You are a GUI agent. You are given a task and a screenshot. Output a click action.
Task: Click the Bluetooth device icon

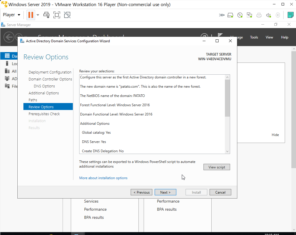point(278,15)
